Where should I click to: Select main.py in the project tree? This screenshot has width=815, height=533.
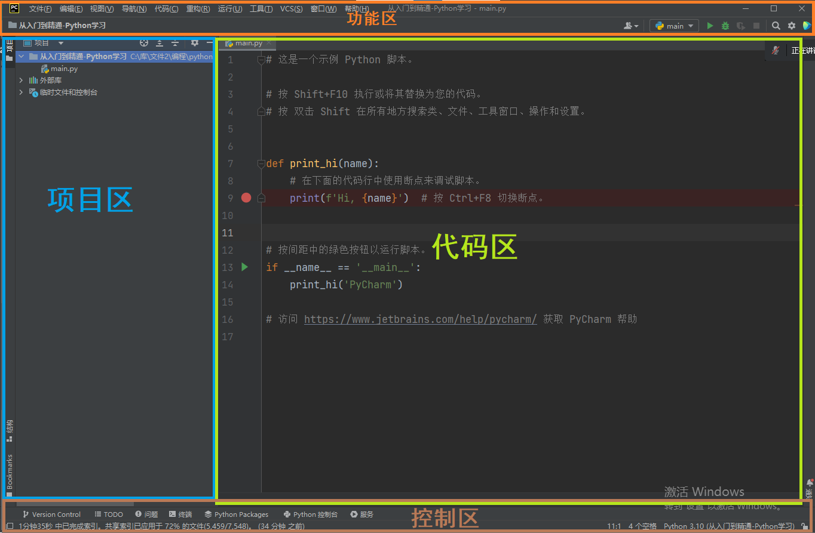[x=59, y=69]
